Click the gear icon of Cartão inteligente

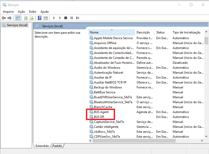pyautogui.click(x=91, y=127)
